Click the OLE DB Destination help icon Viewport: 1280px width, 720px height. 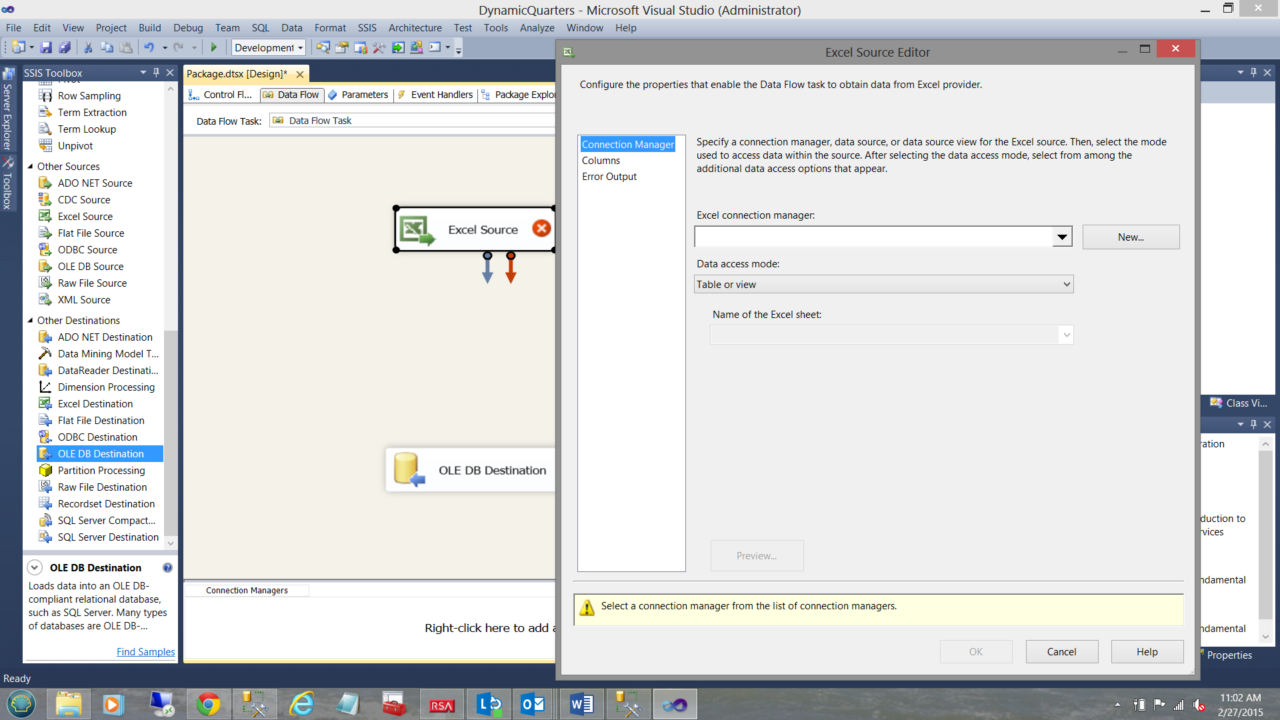coord(167,568)
